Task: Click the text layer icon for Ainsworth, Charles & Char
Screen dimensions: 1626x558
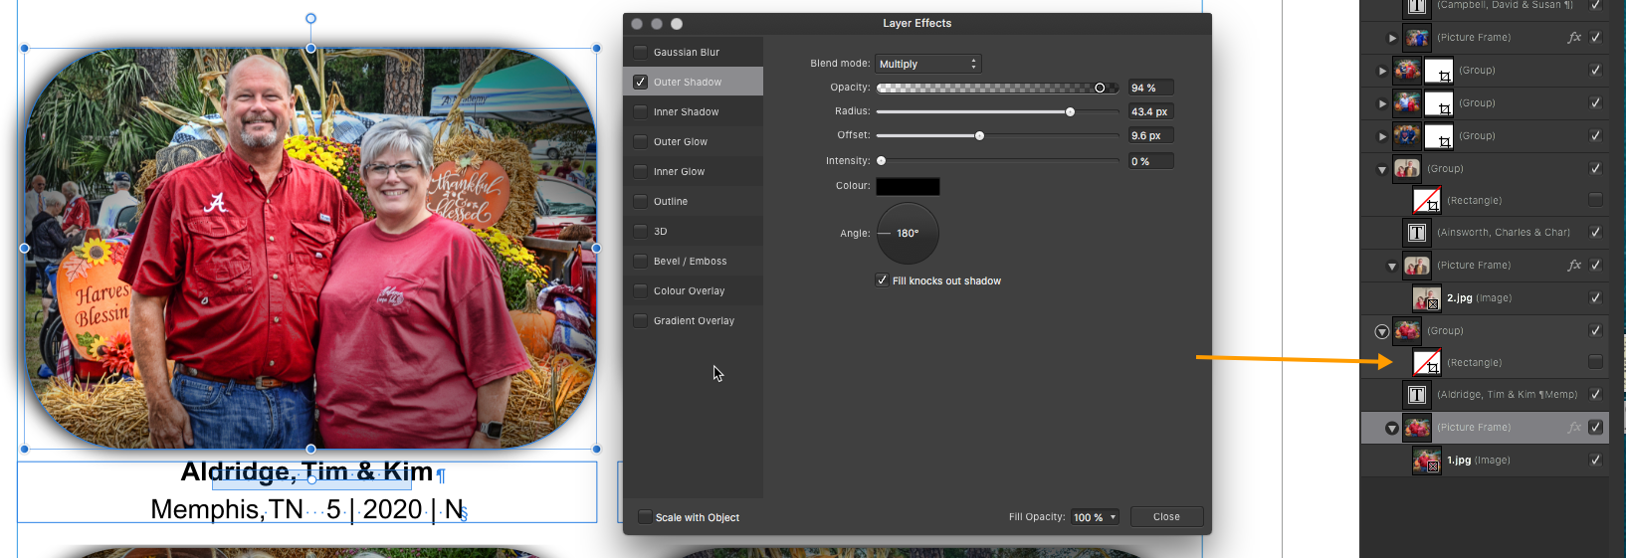Action: pyautogui.click(x=1416, y=233)
